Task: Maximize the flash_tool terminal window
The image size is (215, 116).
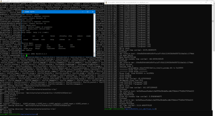Action: coord(206,2)
